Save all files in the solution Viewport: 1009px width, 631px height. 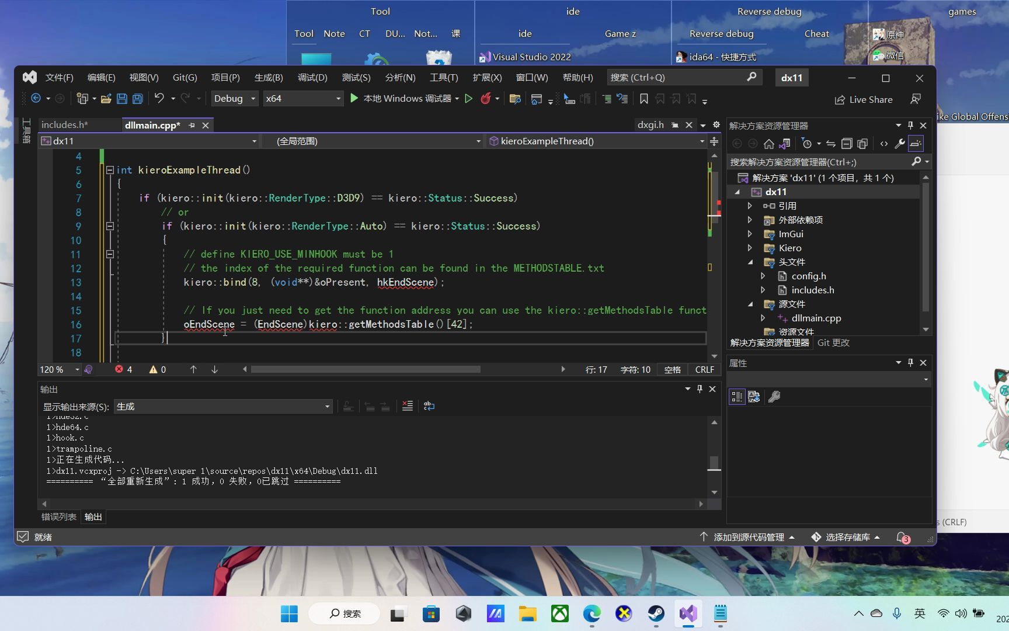click(137, 99)
